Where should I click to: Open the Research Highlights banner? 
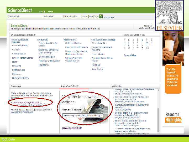tap(173, 118)
